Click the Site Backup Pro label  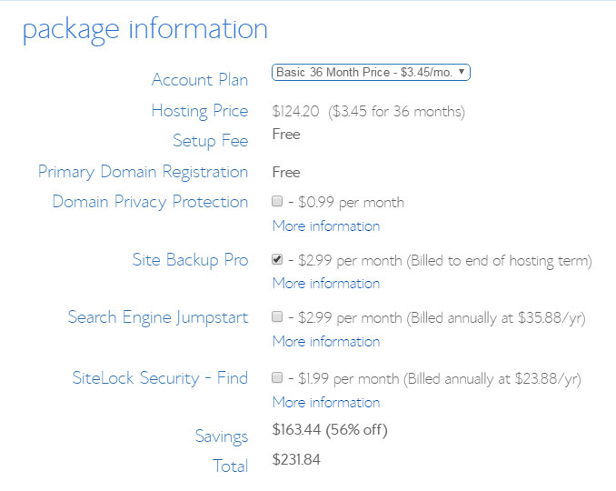coord(190,260)
